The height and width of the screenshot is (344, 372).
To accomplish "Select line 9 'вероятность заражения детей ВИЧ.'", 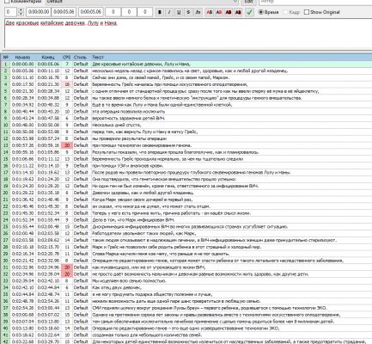I will (129, 118).
